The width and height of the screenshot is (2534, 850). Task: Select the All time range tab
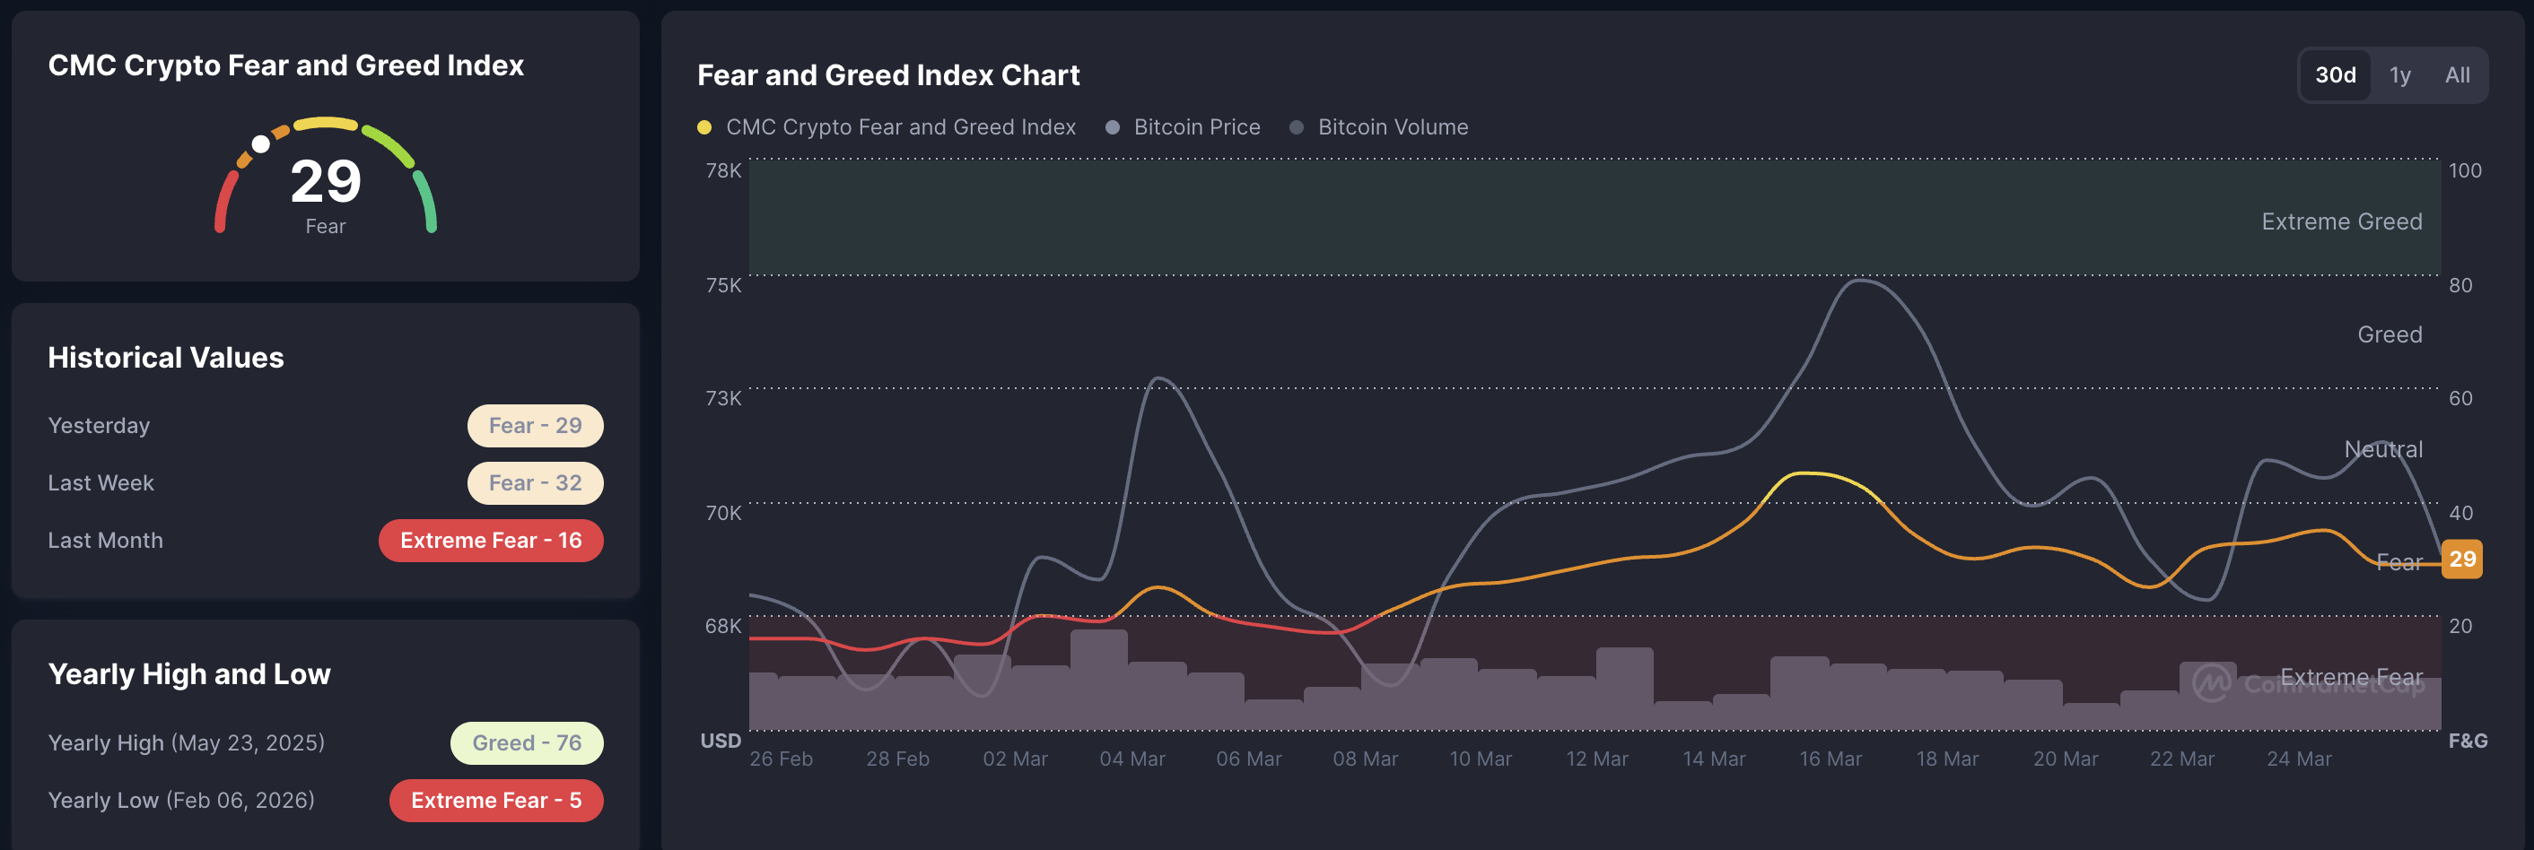coord(2456,75)
